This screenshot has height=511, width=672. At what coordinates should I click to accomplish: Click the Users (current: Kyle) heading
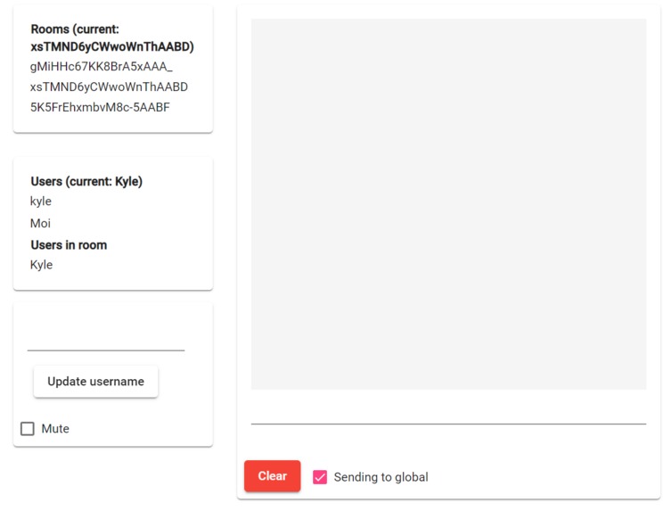(86, 181)
